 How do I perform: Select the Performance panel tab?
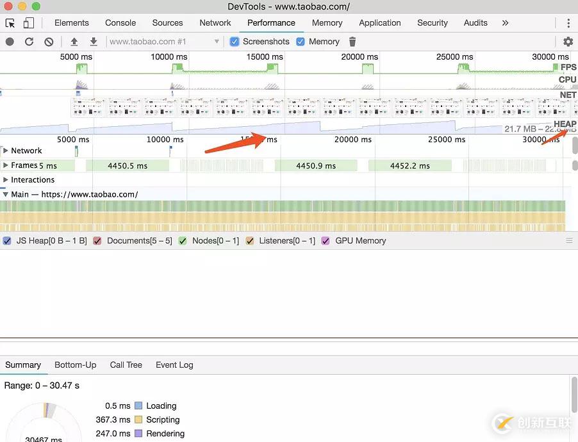pyautogui.click(x=271, y=23)
